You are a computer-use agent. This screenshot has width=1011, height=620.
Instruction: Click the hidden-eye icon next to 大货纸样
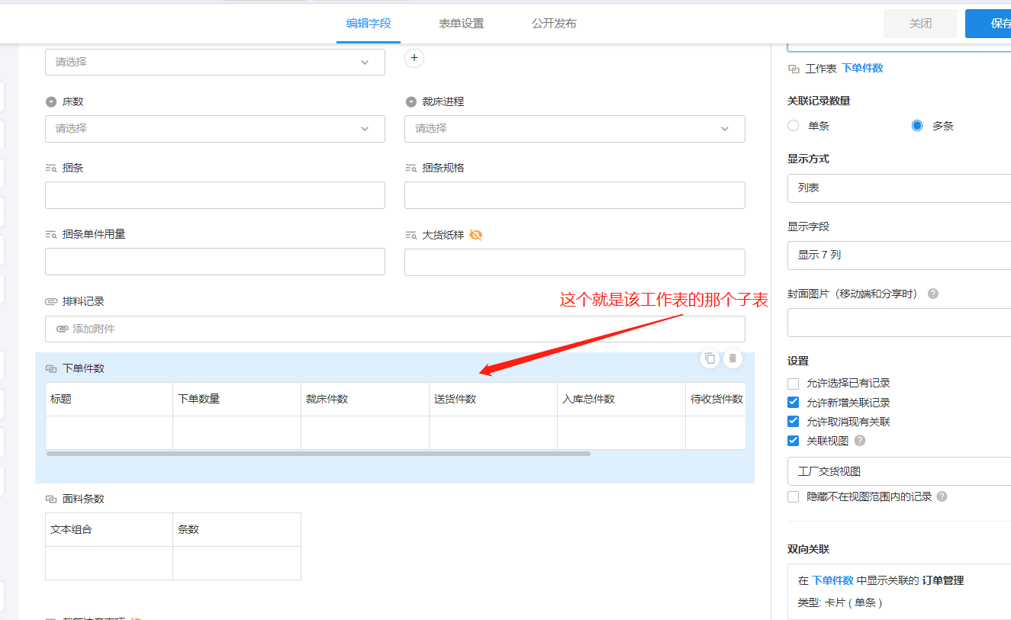[x=476, y=235]
